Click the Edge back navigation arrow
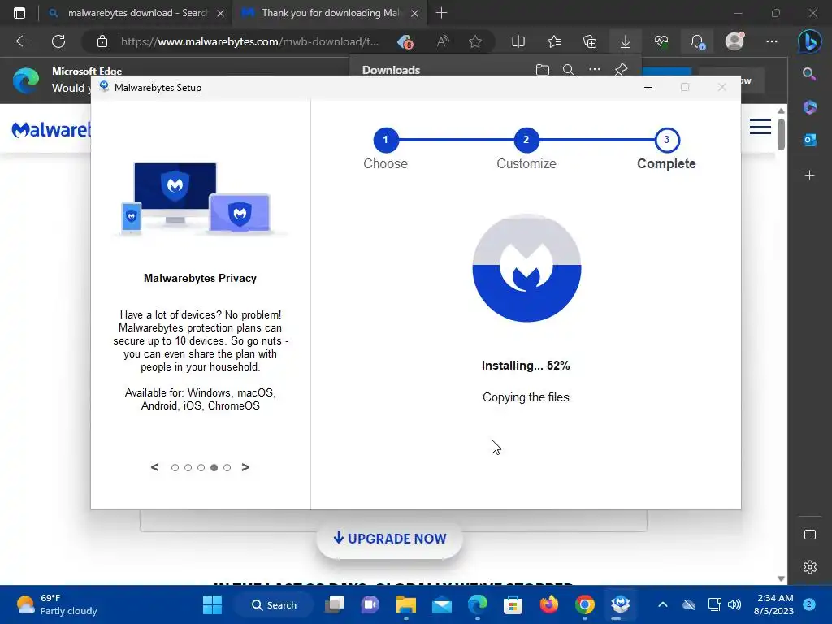832x624 pixels. click(23, 41)
